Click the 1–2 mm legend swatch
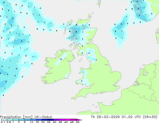Viewport: 159px width, 123px height. (x=16, y=120)
